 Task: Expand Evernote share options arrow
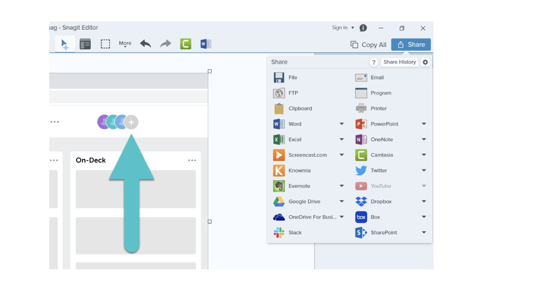pos(342,186)
